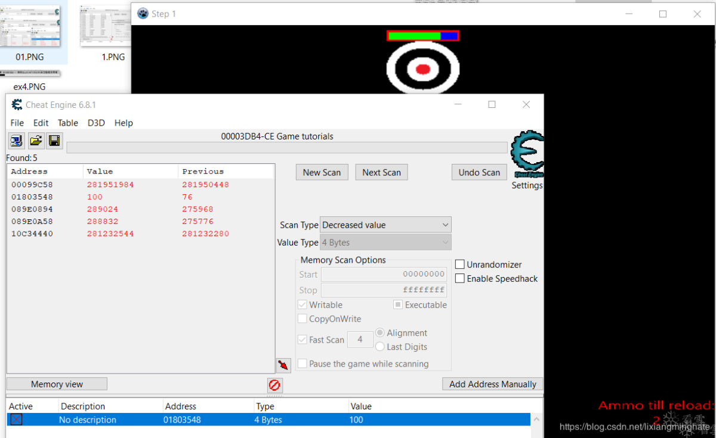The width and height of the screenshot is (716, 438).
Task: Open the Scan Type dropdown
Action: point(385,225)
